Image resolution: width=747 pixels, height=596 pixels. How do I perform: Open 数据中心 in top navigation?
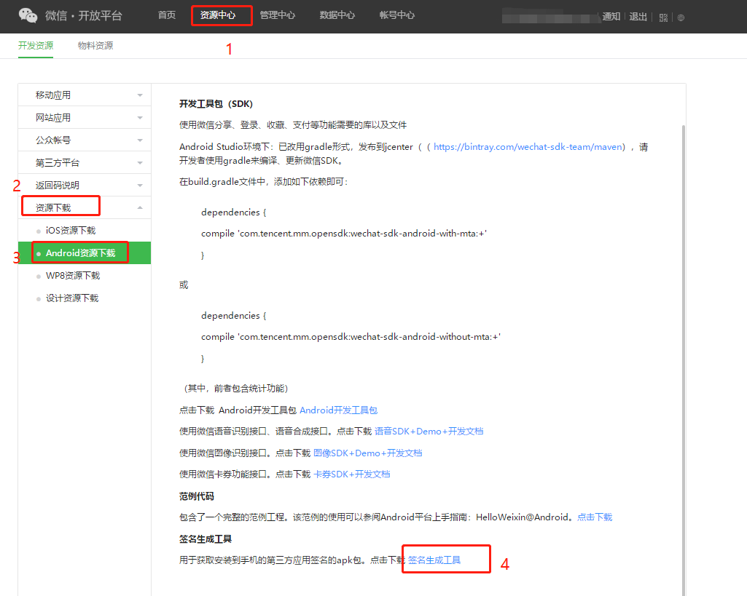click(x=337, y=15)
